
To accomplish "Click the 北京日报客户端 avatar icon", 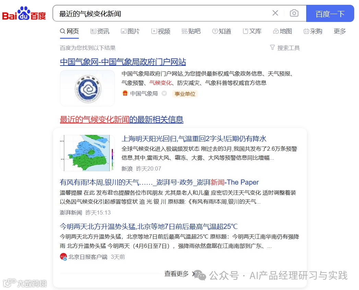I will [63, 257].
